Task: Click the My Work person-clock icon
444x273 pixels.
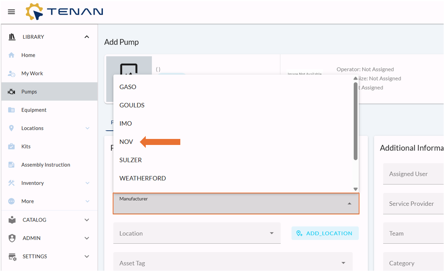Action: (11, 74)
